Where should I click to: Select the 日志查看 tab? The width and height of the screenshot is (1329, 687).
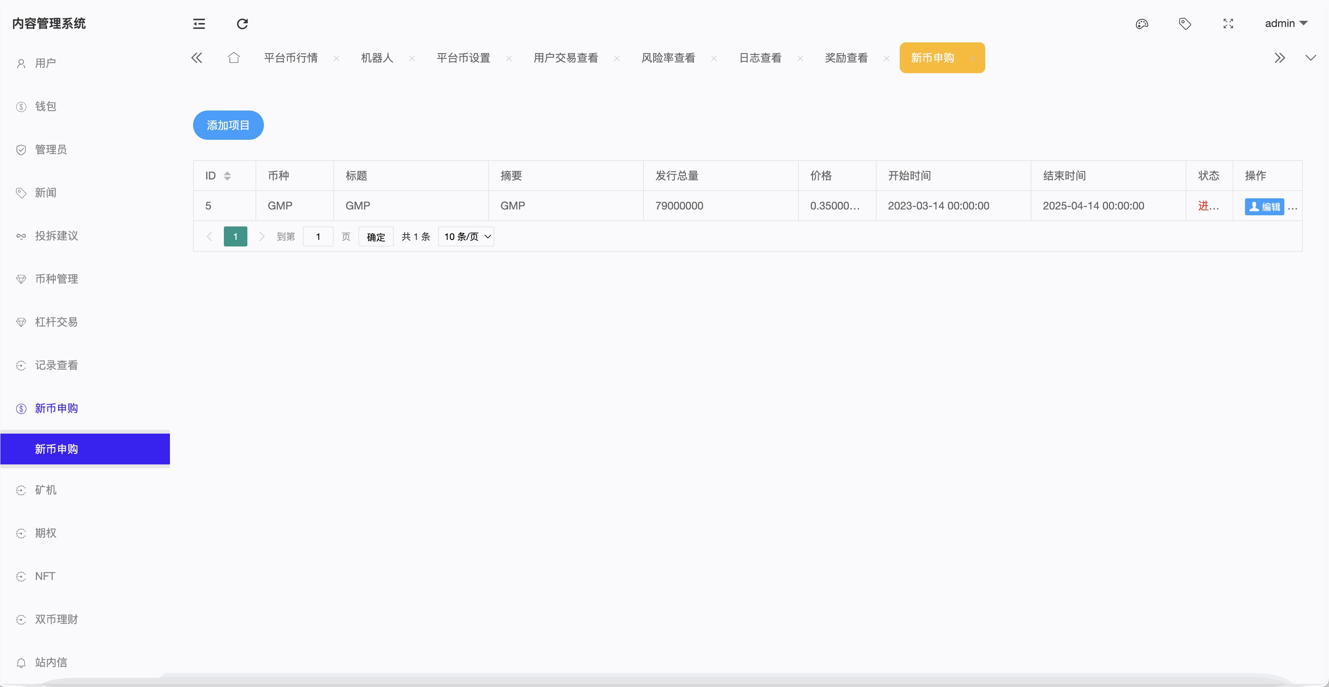760,58
